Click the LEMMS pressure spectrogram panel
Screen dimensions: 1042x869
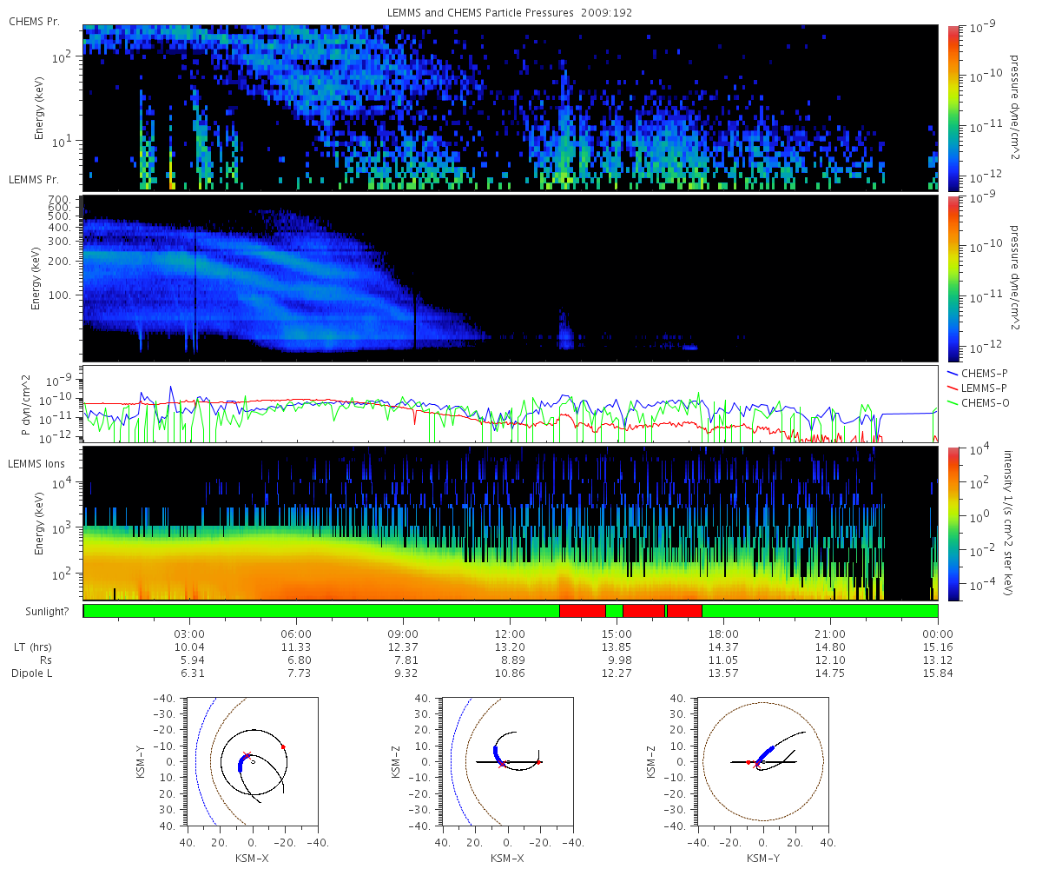point(511,278)
